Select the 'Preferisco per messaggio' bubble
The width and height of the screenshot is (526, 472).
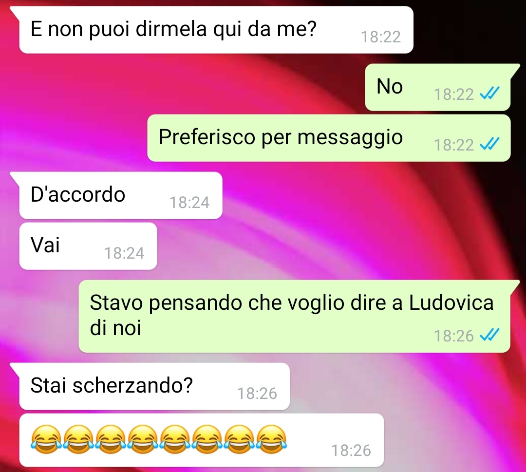click(x=329, y=138)
